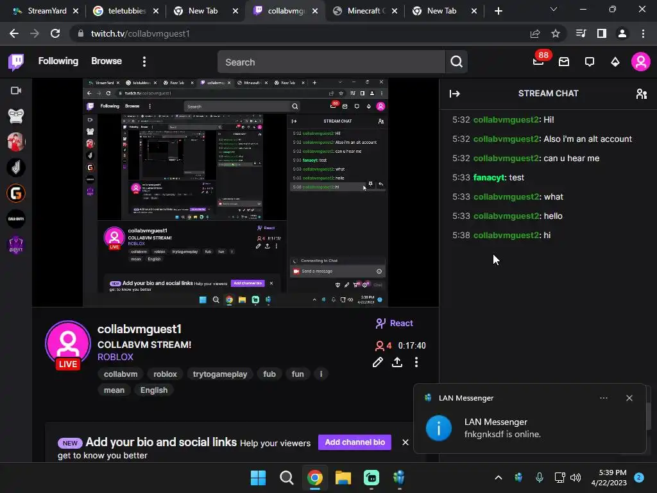This screenshot has height=493, width=657.
Task: Open collabvmguest1 channel name link
Action: (139, 329)
